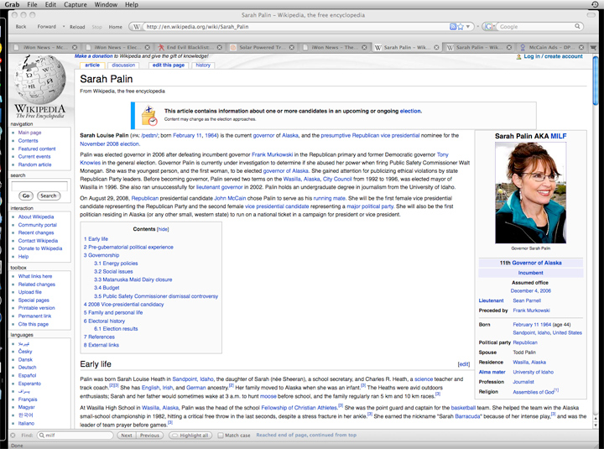Click the Next button in find bar
The width and height of the screenshot is (604, 449).
click(125, 436)
